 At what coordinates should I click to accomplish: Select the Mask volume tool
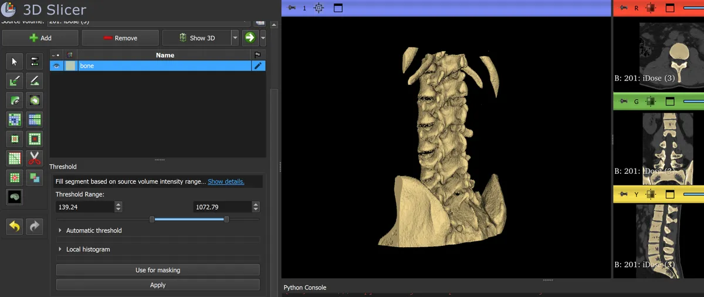point(15,197)
